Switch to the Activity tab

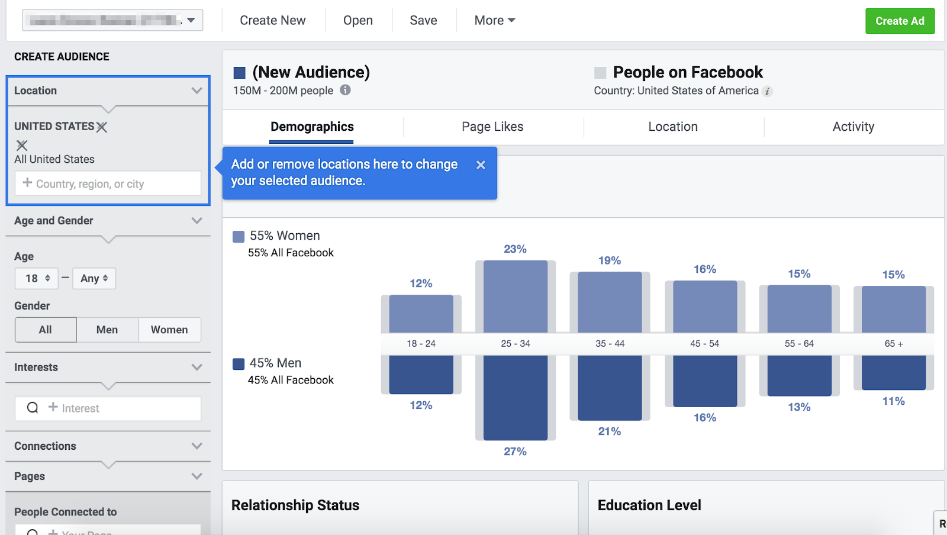click(853, 127)
